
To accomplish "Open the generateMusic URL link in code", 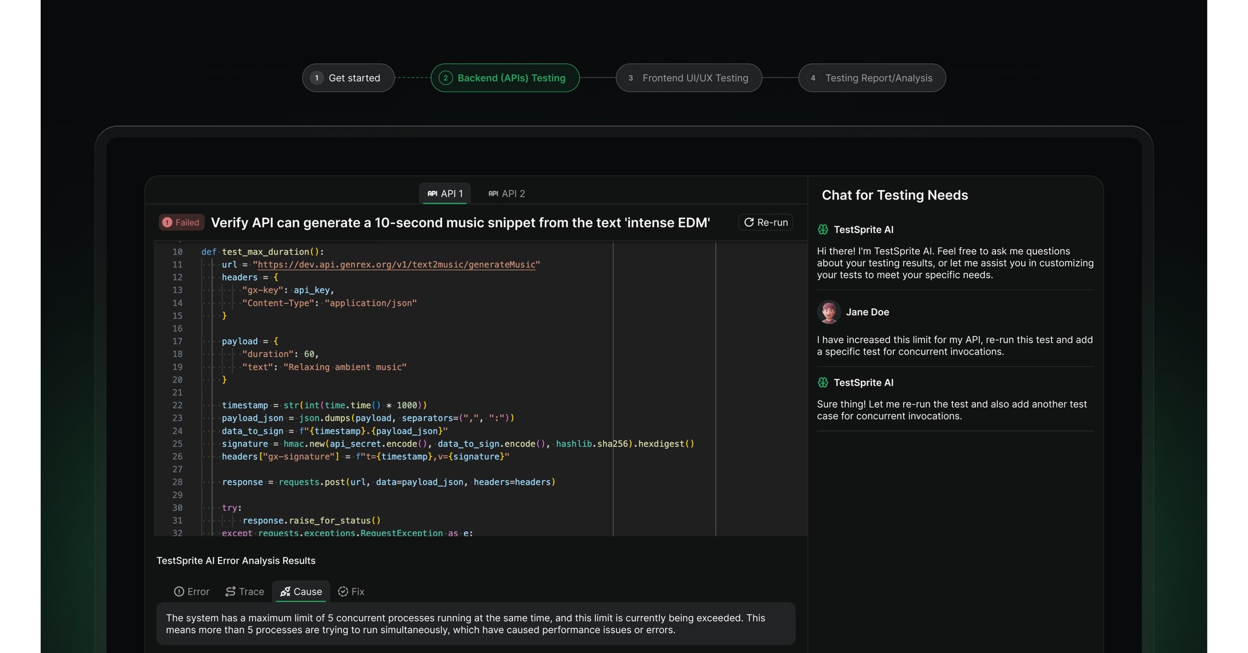I will pos(396,264).
